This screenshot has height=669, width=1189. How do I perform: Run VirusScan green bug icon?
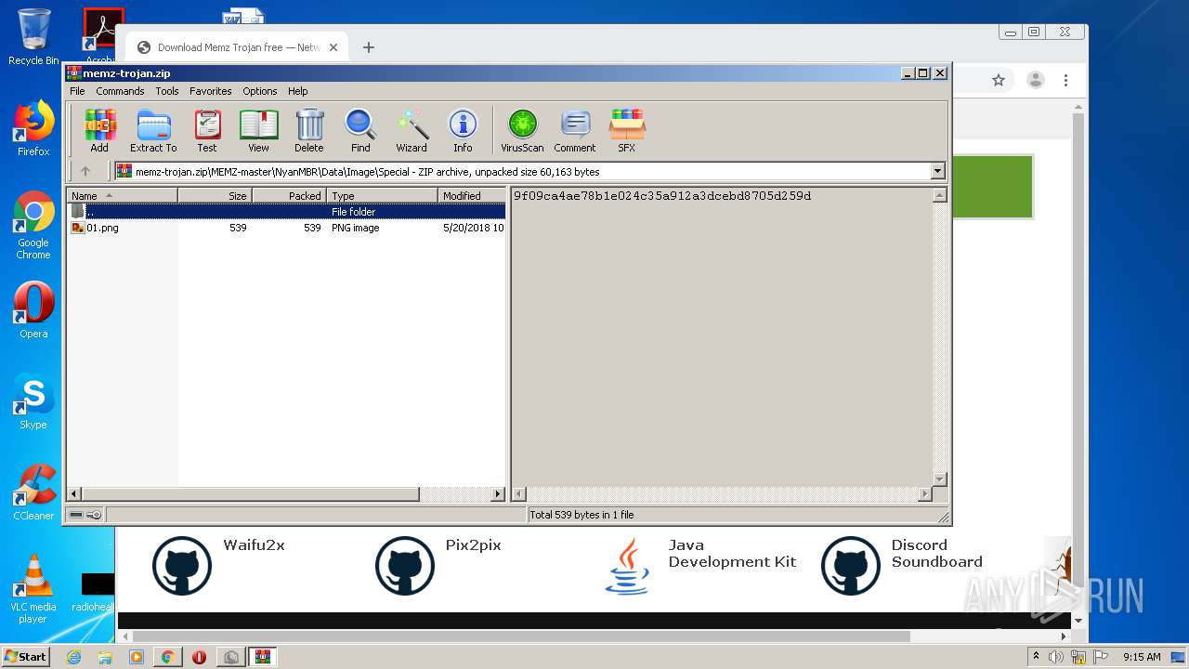click(x=522, y=130)
